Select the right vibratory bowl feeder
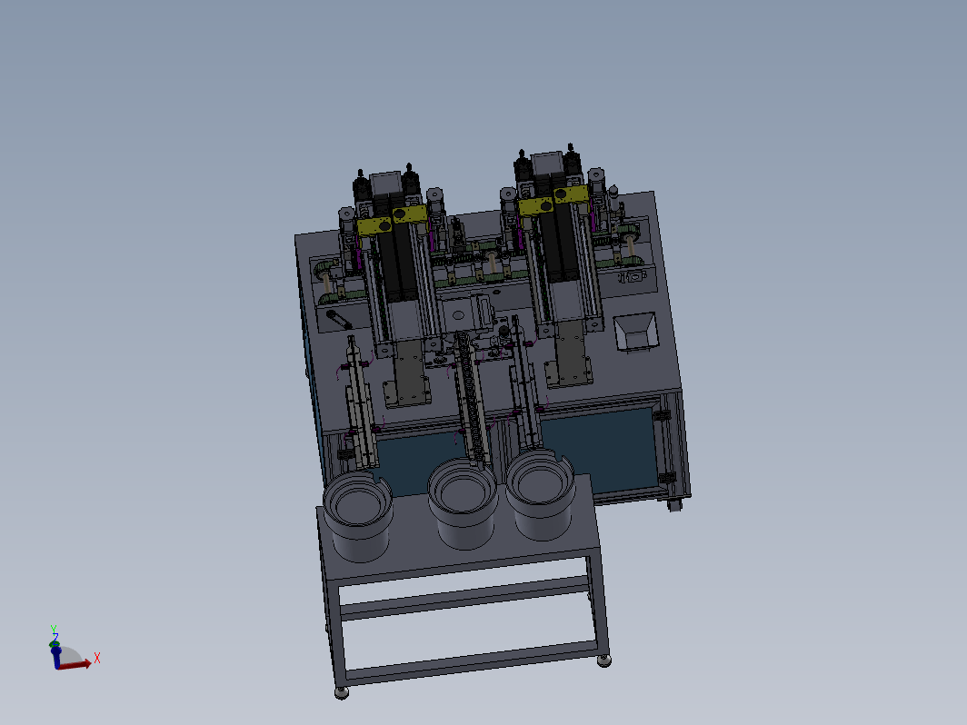The height and width of the screenshot is (725, 967). coord(541,495)
